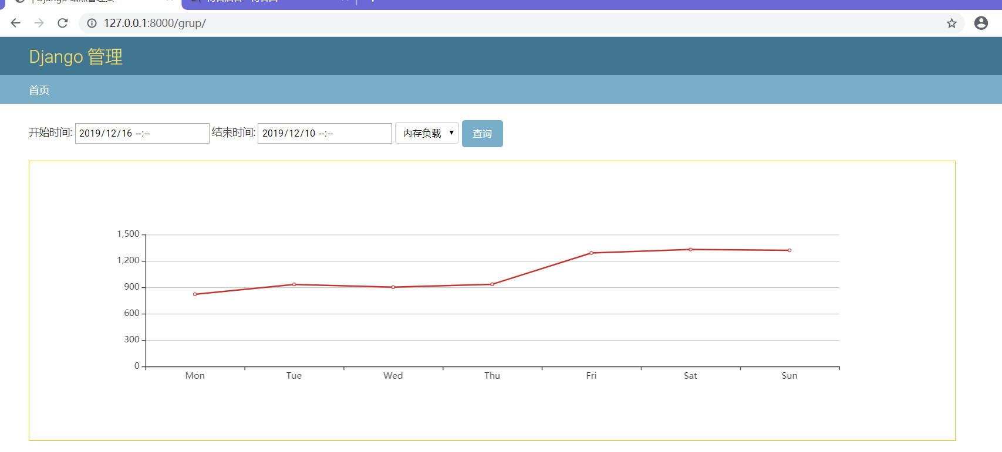This screenshot has height=452, width=1002.
Task: Select the Sun data point on chart
Action: pos(790,250)
